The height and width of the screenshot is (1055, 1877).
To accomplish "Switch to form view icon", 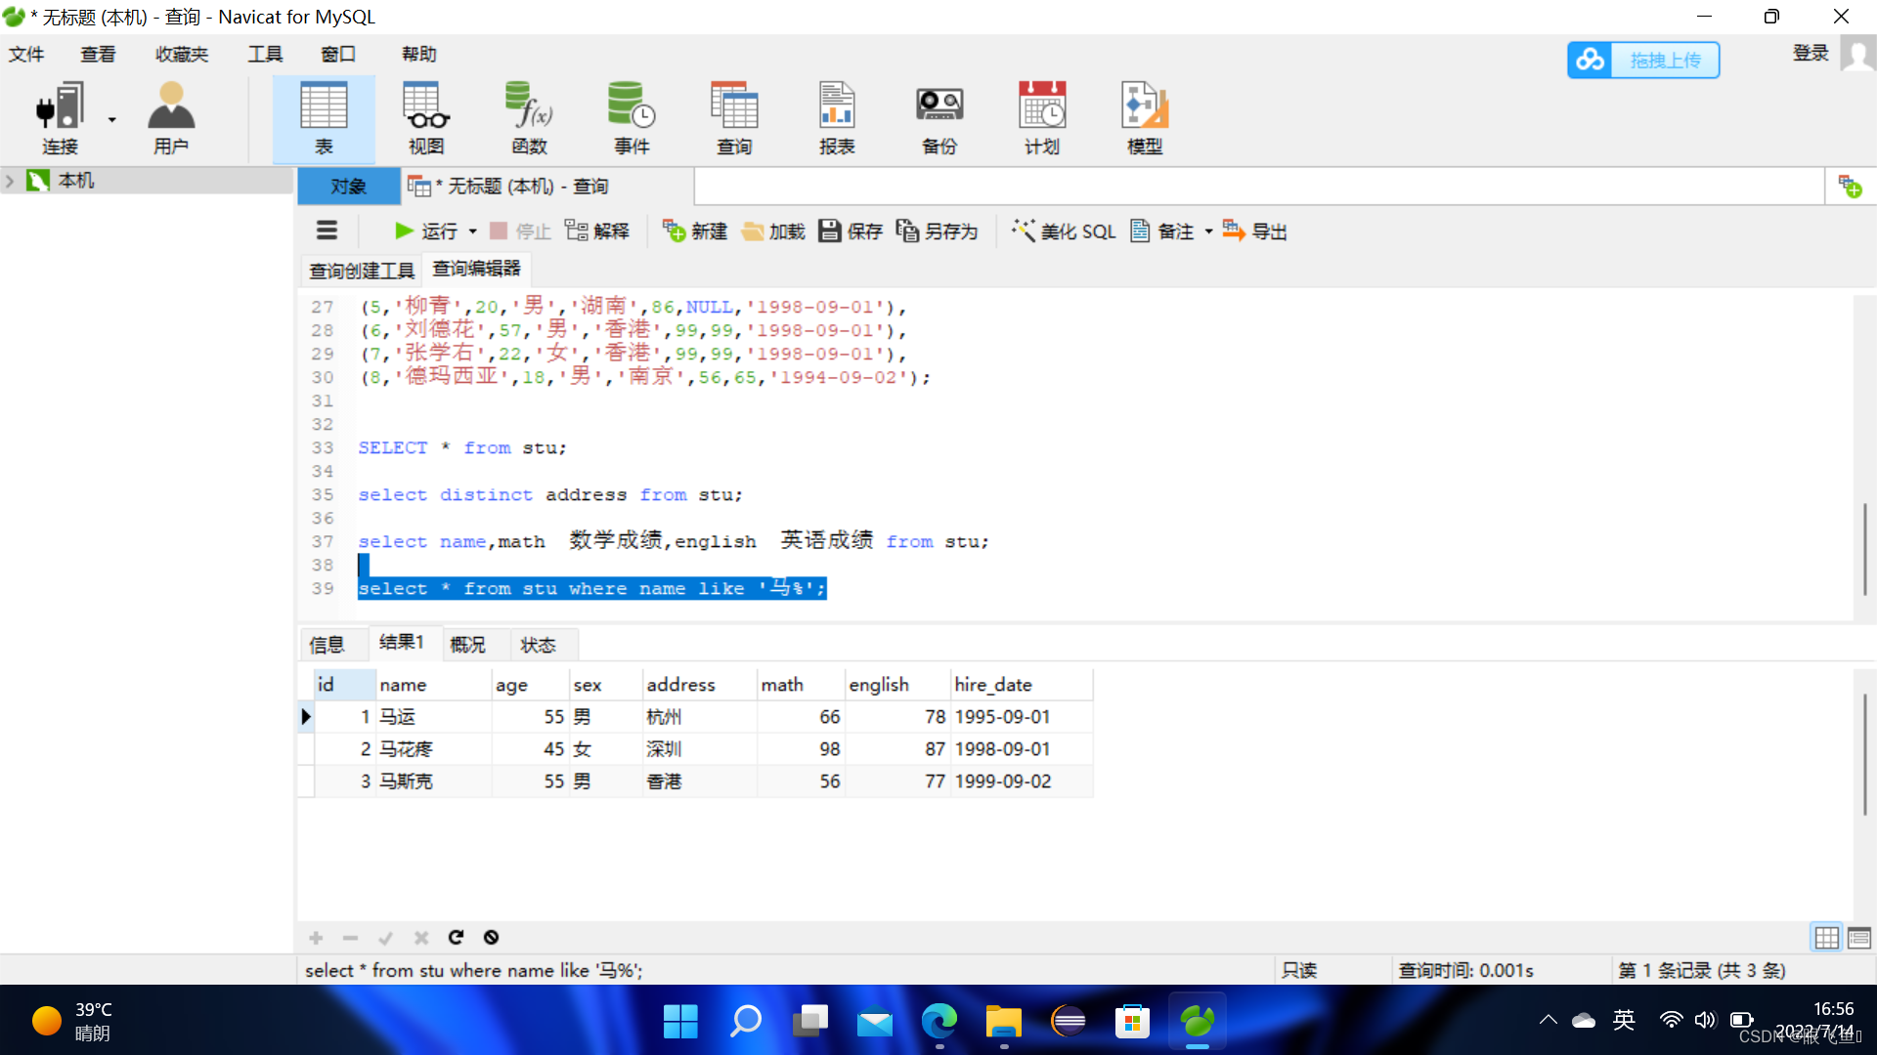I will coord(1859,938).
